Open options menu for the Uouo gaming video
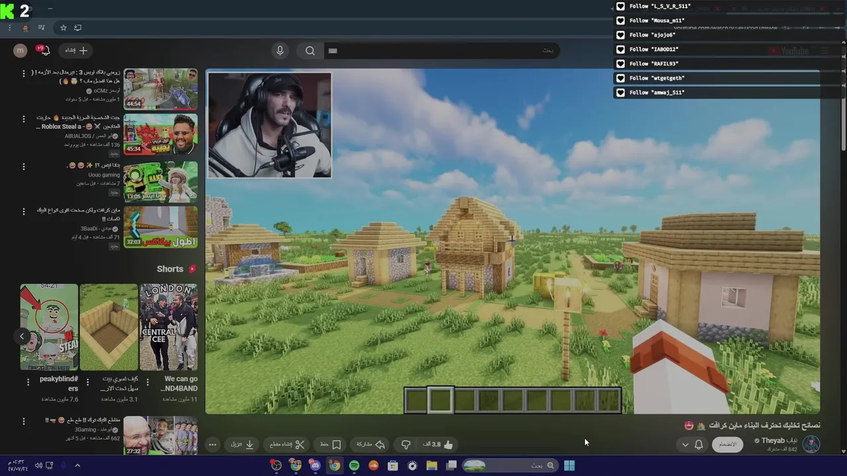Viewport: 847px width, 476px height. [x=24, y=166]
